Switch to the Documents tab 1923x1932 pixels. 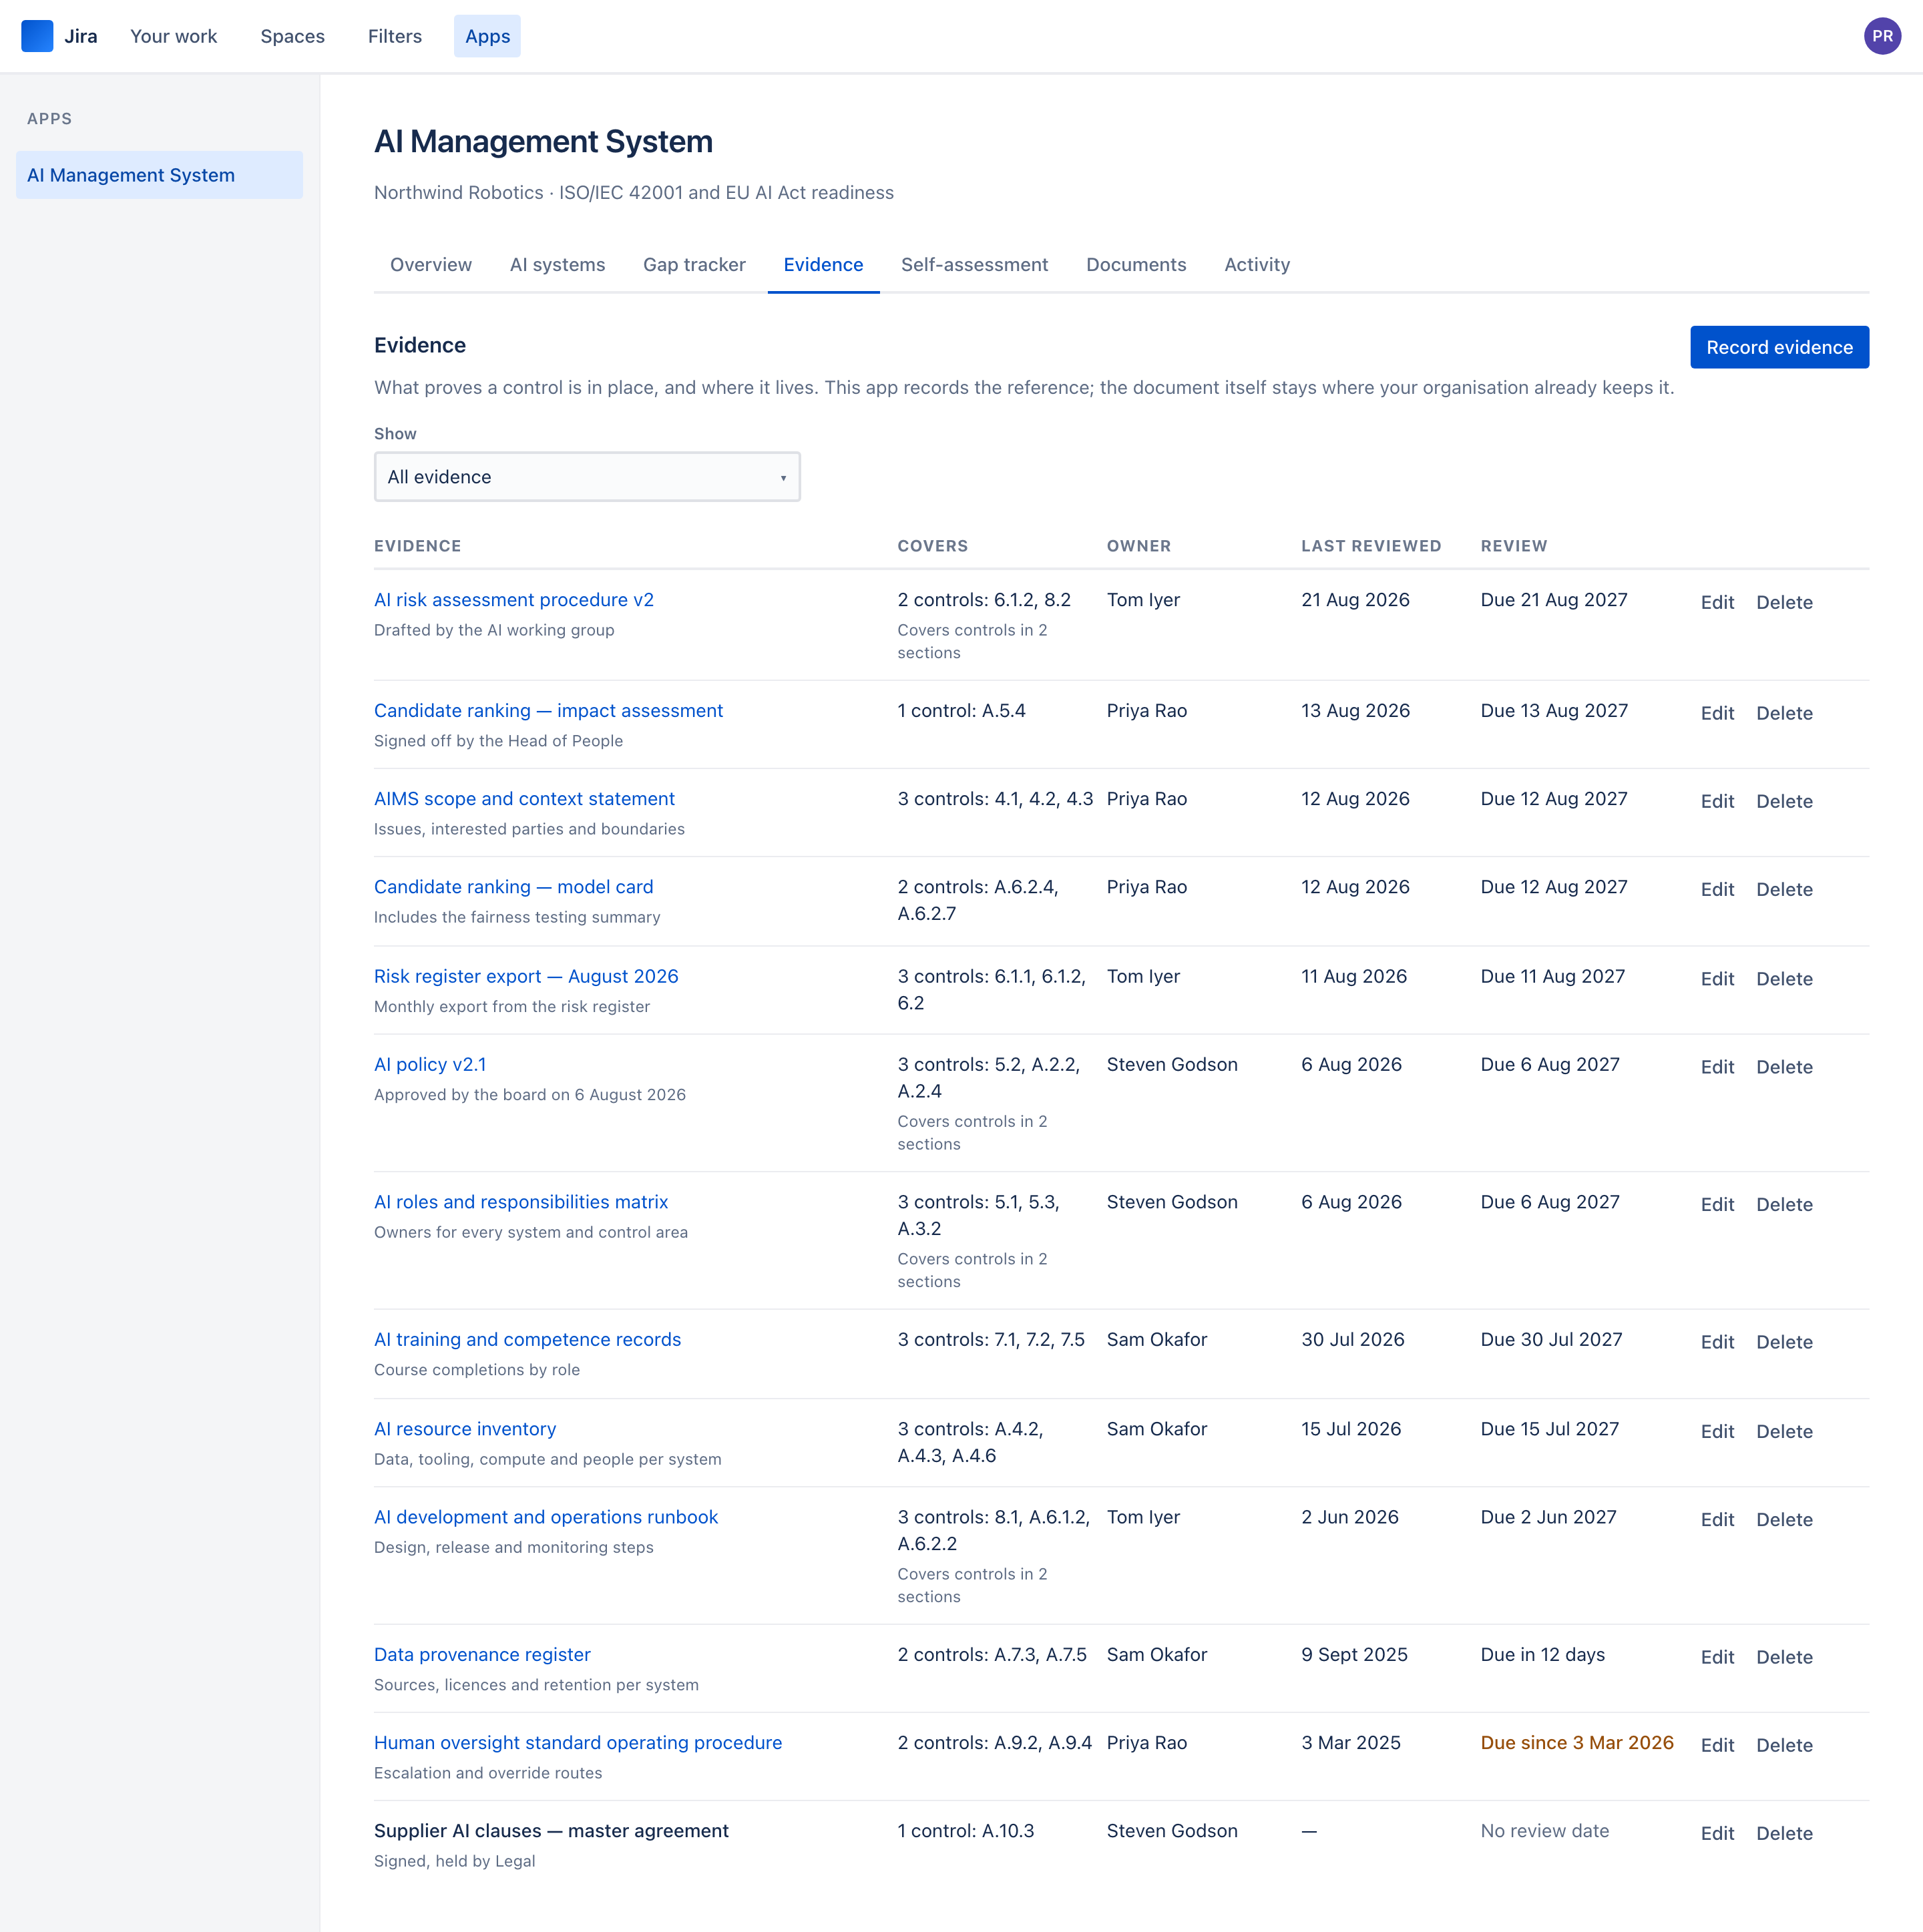[1136, 265]
